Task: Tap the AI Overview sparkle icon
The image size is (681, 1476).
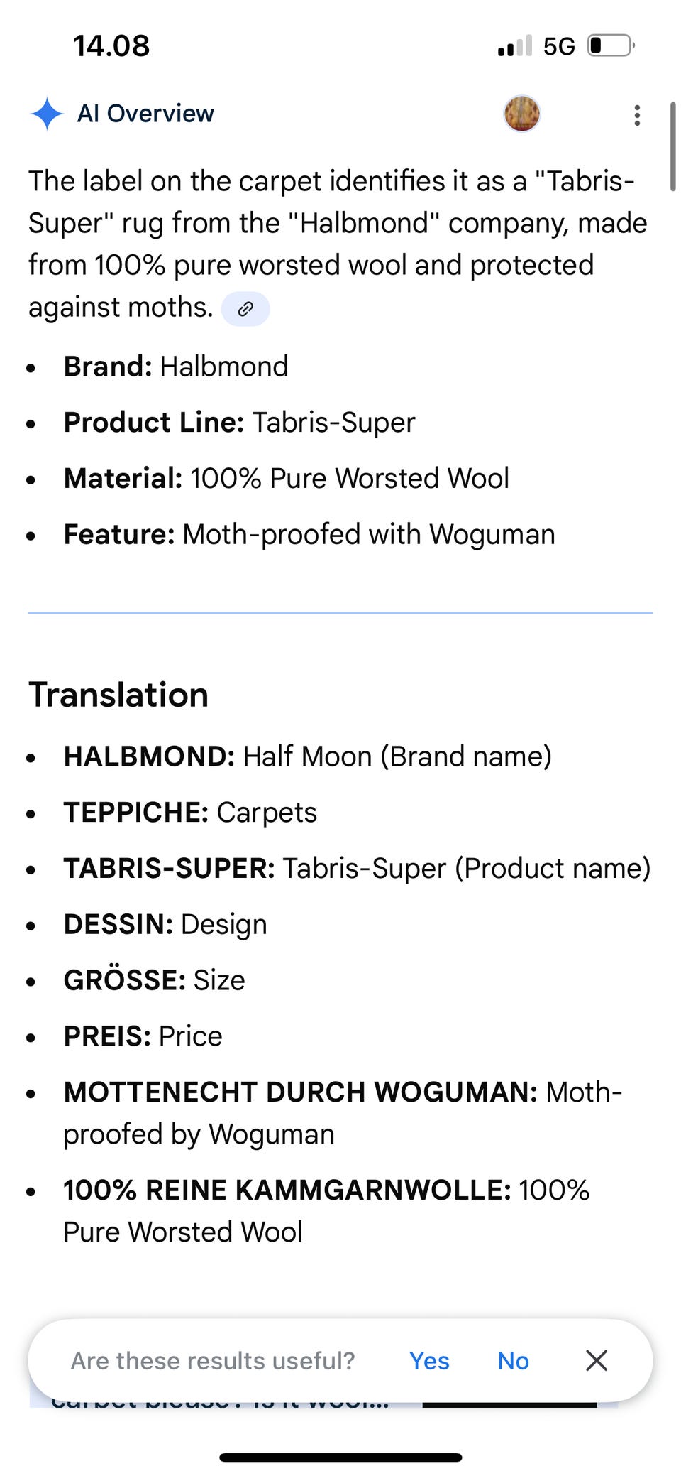Action: point(47,114)
